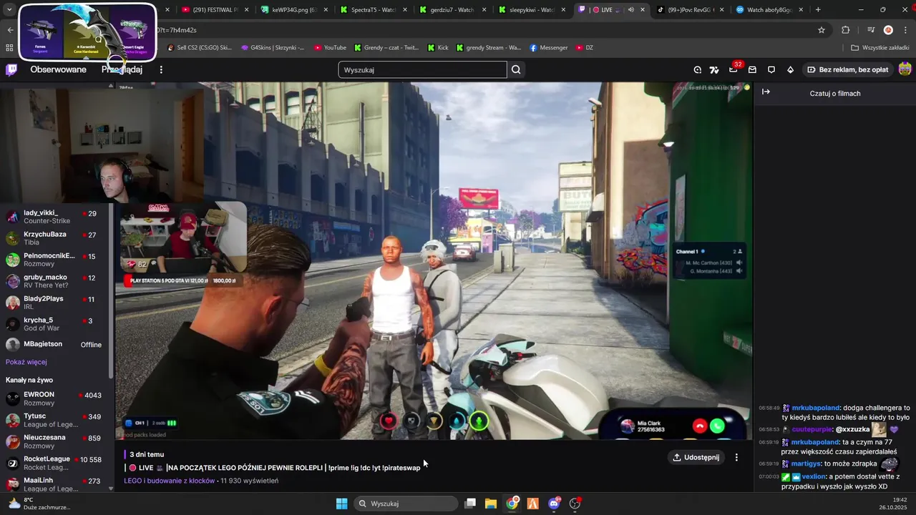Open Task View on the taskbar
Viewport: 916px width, 515px height.
click(x=470, y=504)
